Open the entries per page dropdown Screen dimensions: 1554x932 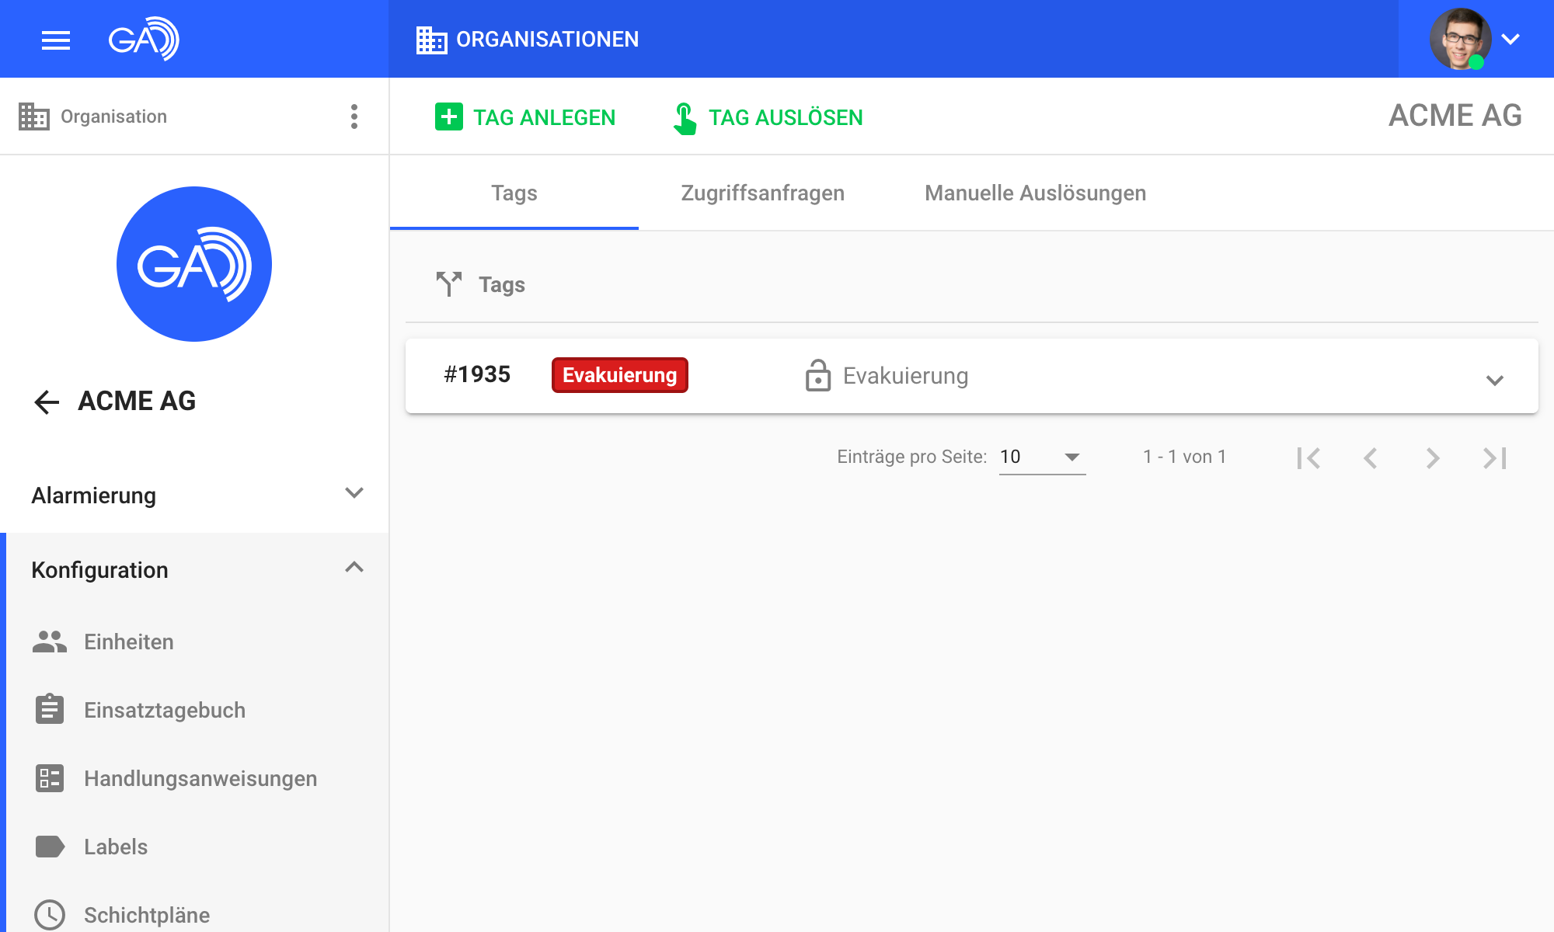click(1042, 457)
